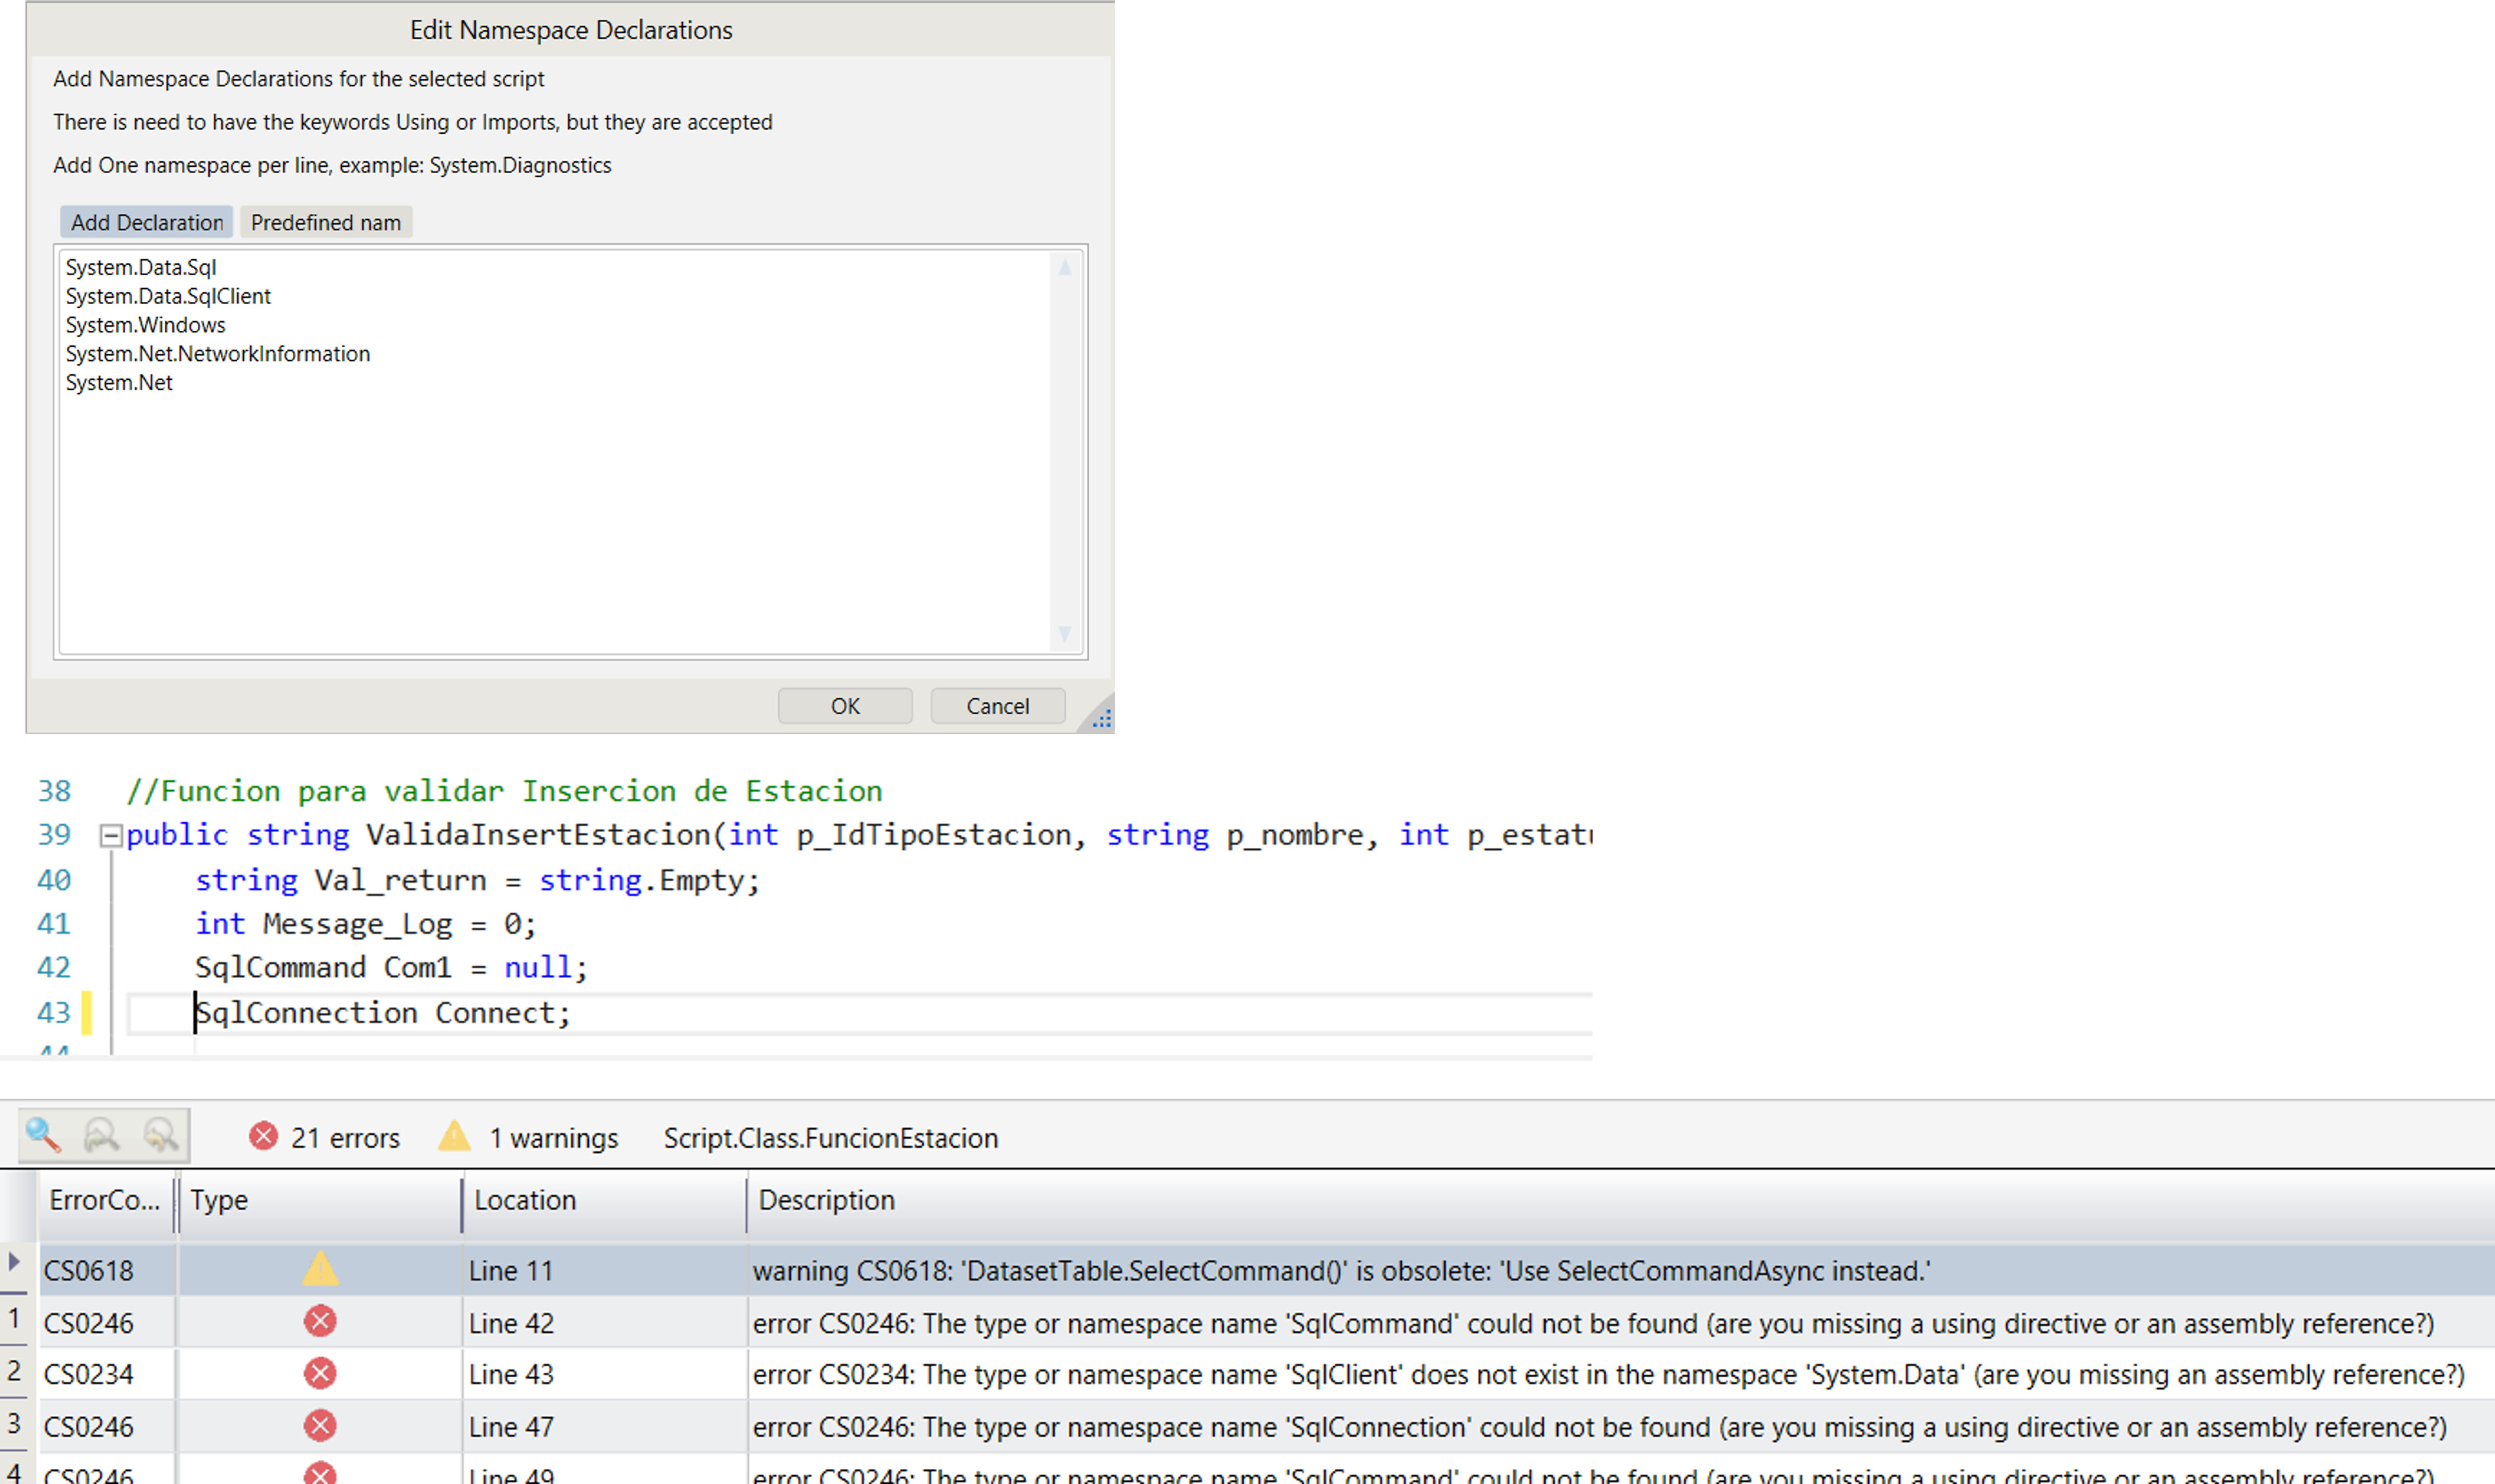Click the scroll up arrow in declarations list

click(x=1064, y=268)
